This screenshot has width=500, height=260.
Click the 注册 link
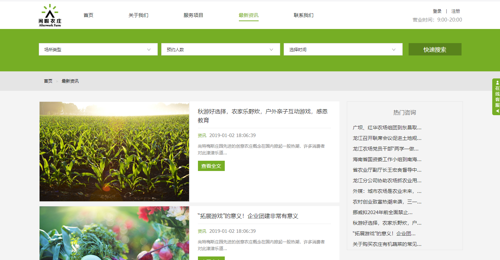pos(456,11)
